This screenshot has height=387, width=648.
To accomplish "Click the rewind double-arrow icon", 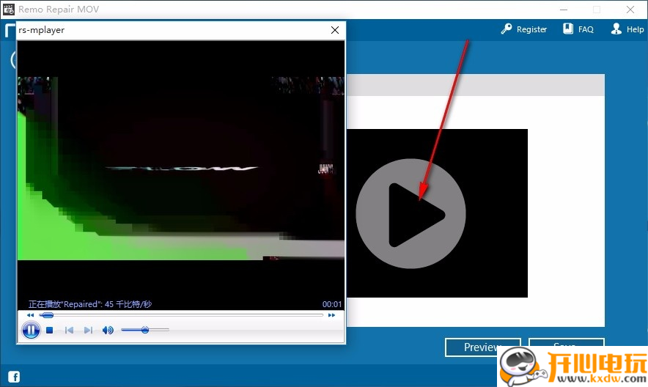I will [x=30, y=315].
